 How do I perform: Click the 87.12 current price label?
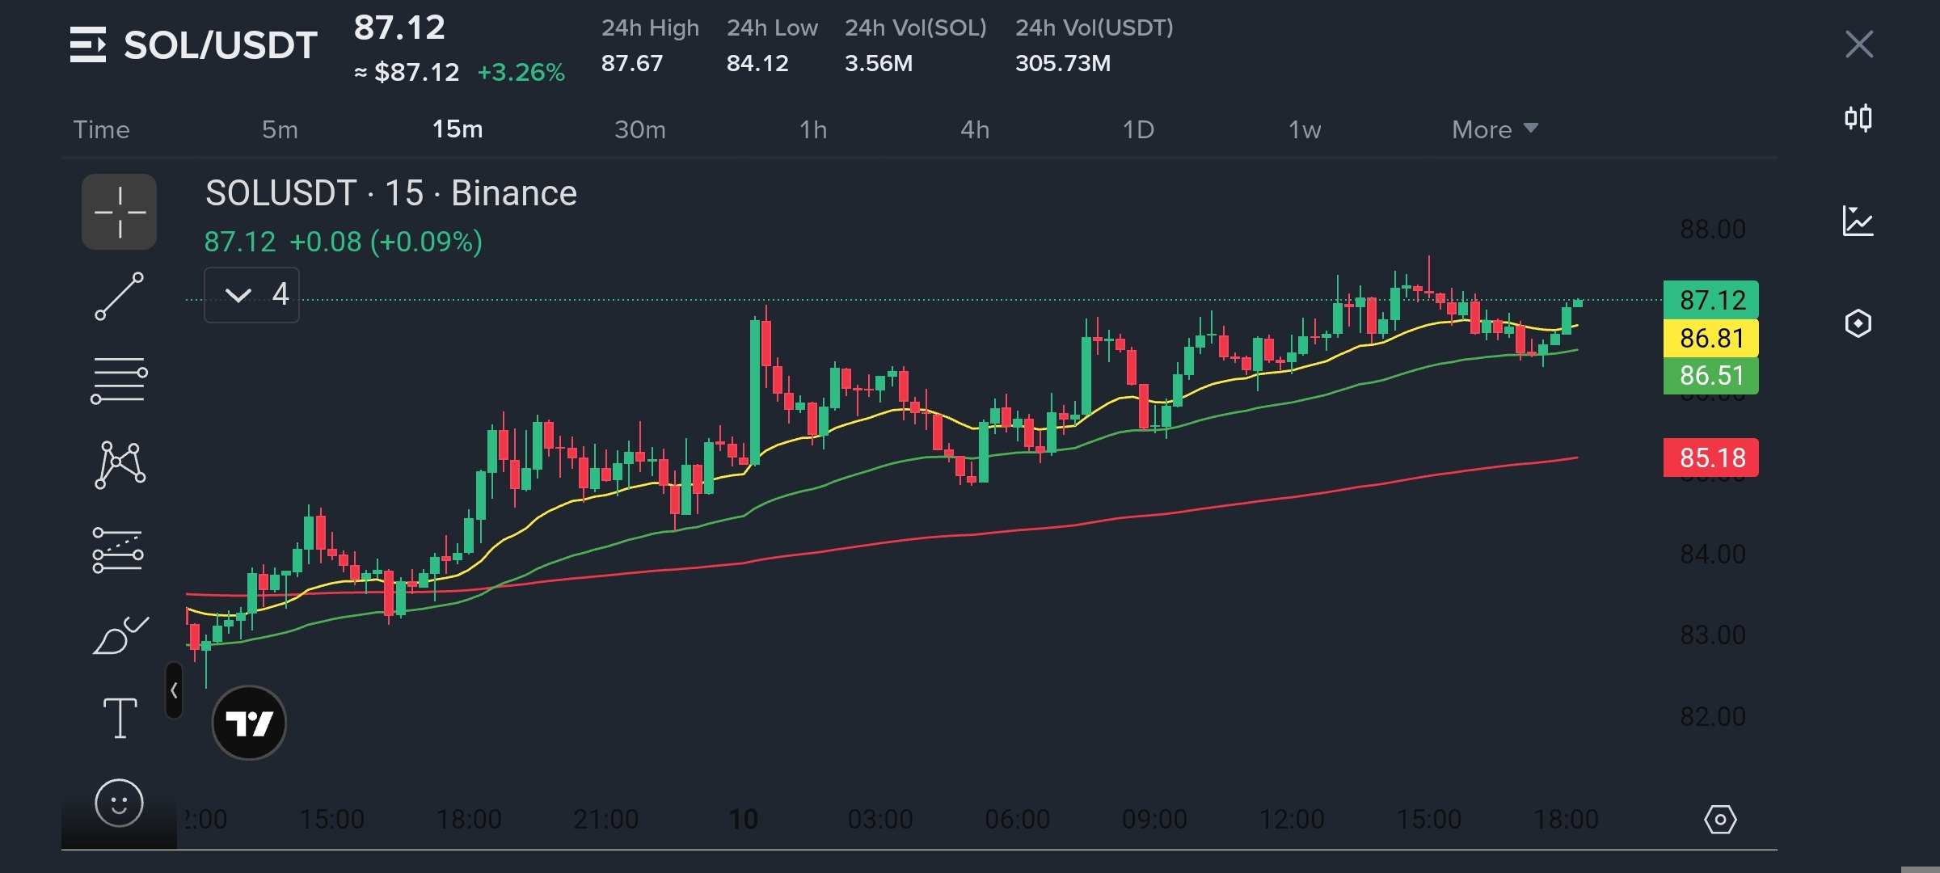point(1711,300)
